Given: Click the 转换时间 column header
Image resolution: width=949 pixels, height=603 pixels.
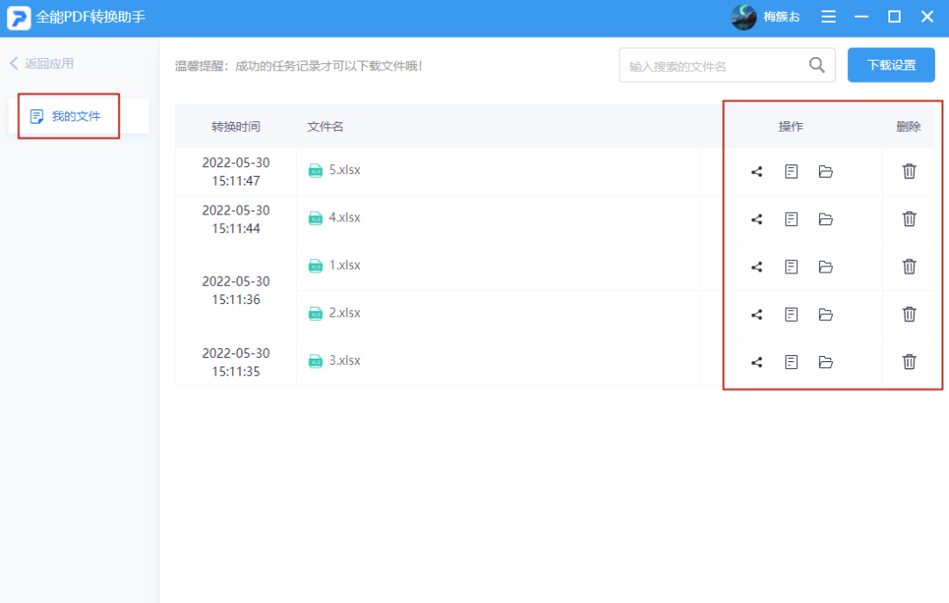Looking at the screenshot, I should [x=235, y=127].
